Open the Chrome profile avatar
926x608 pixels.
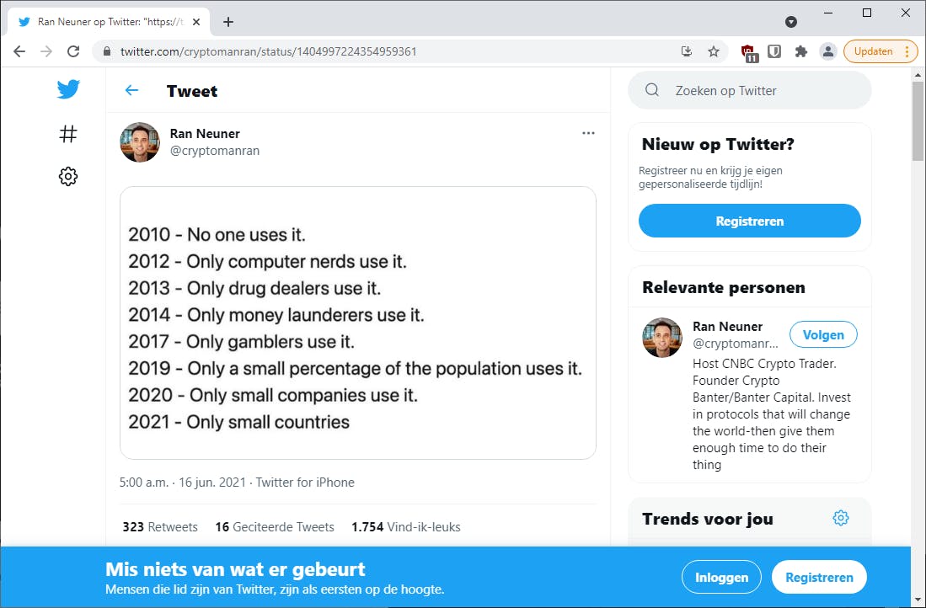coord(828,51)
